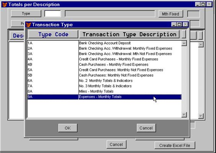Image resolution: width=216 pixels, height=153 pixels.
Task: Click the up arrow of background list scrollbar
Action: 201,45
